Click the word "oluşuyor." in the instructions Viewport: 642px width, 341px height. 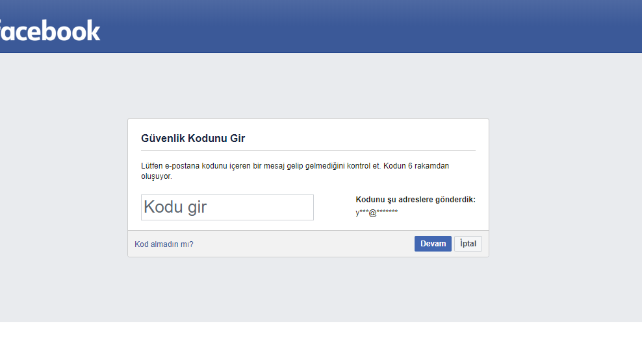coord(157,176)
